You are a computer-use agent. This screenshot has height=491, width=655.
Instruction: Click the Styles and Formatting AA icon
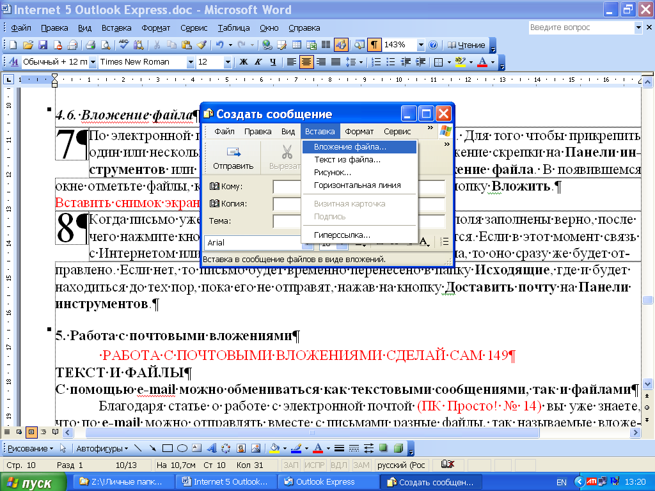point(13,62)
